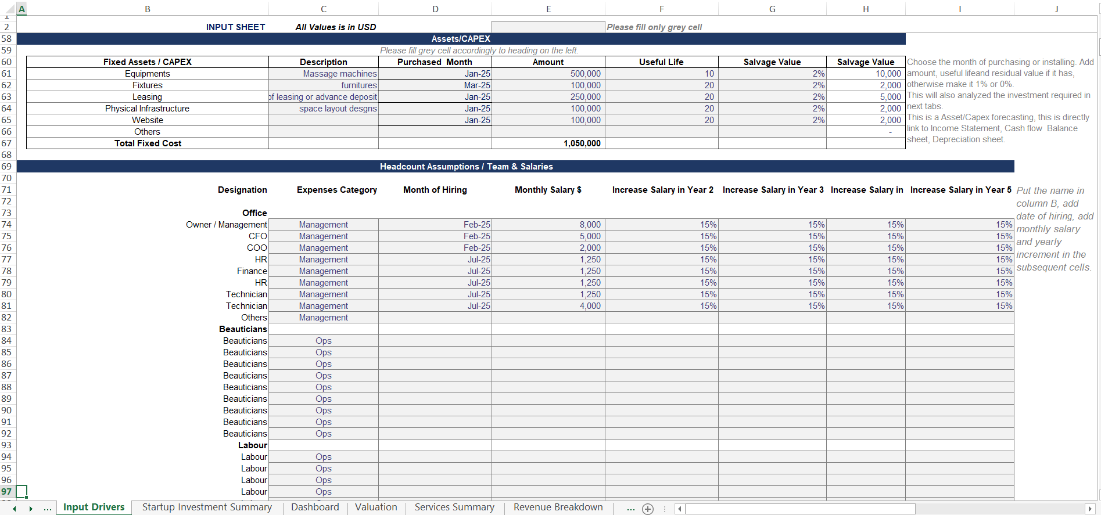Click Fixtures purchased month Mar-25

pos(435,85)
